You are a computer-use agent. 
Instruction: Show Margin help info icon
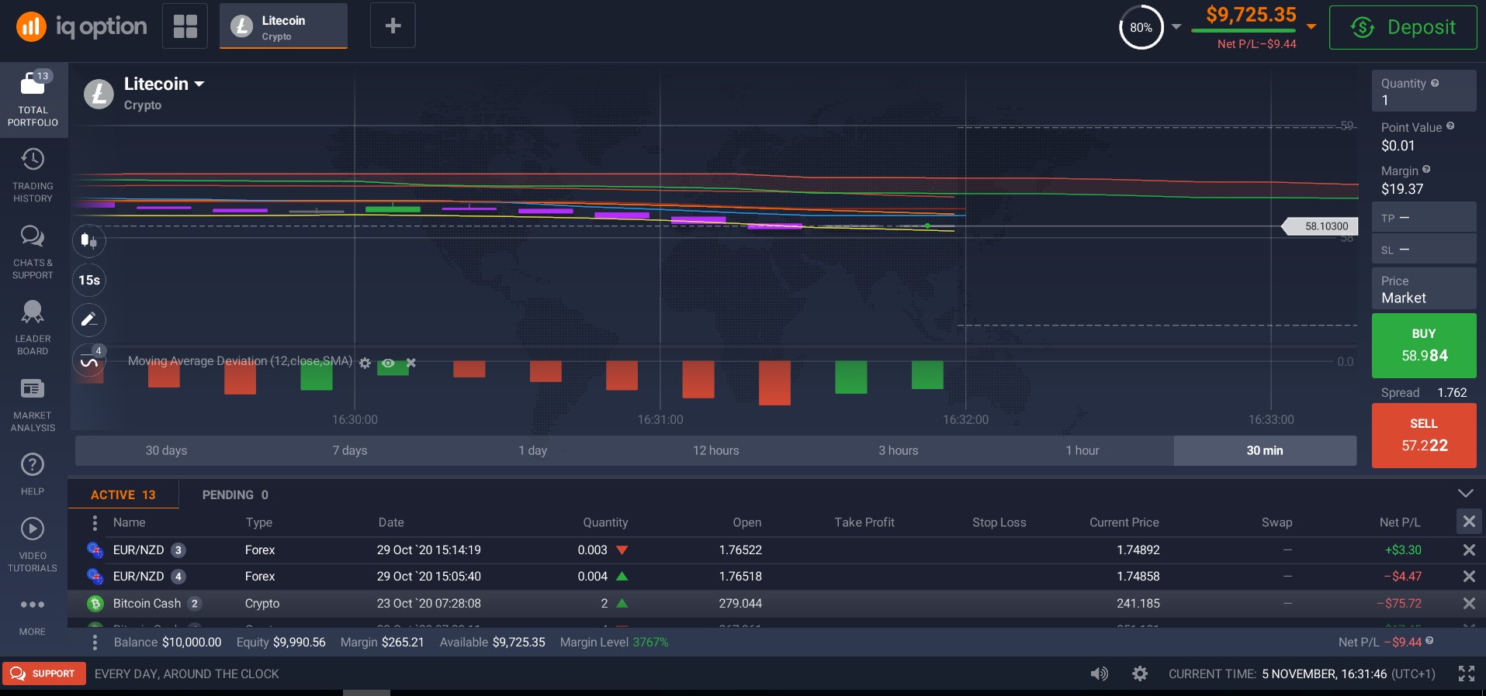point(1426,170)
